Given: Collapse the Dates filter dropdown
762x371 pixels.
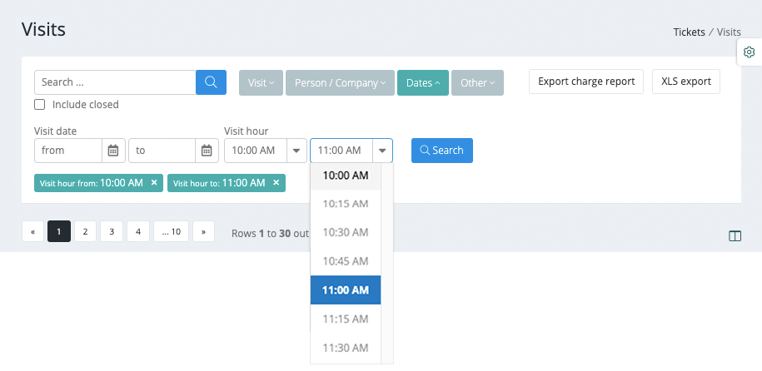Looking at the screenshot, I should [423, 82].
